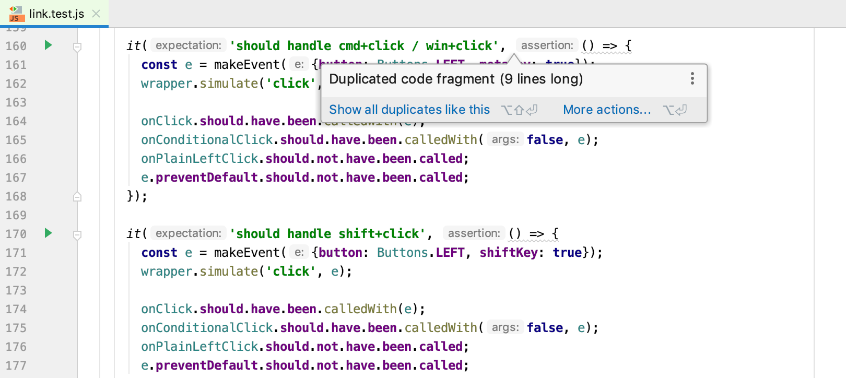
Task: Open the three-dot menu in the duplicate popup
Action: click(x=692, y=79)
